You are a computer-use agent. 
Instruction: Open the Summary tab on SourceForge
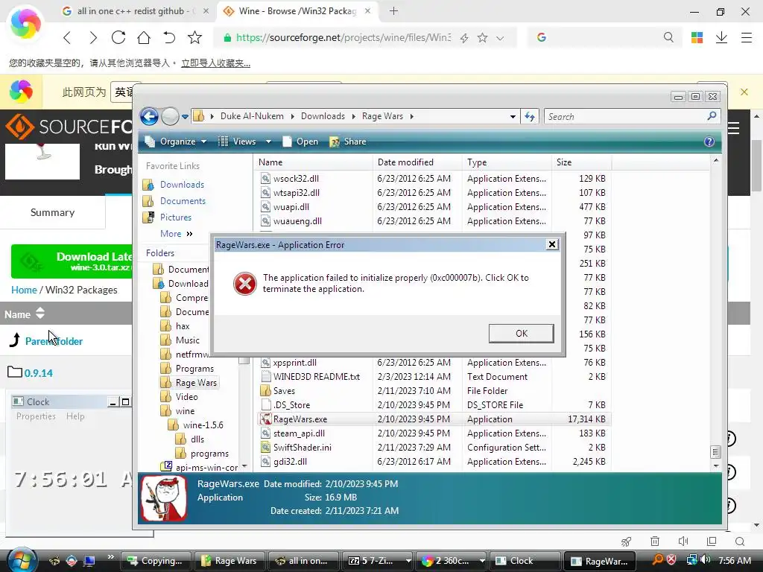point(53,212)
